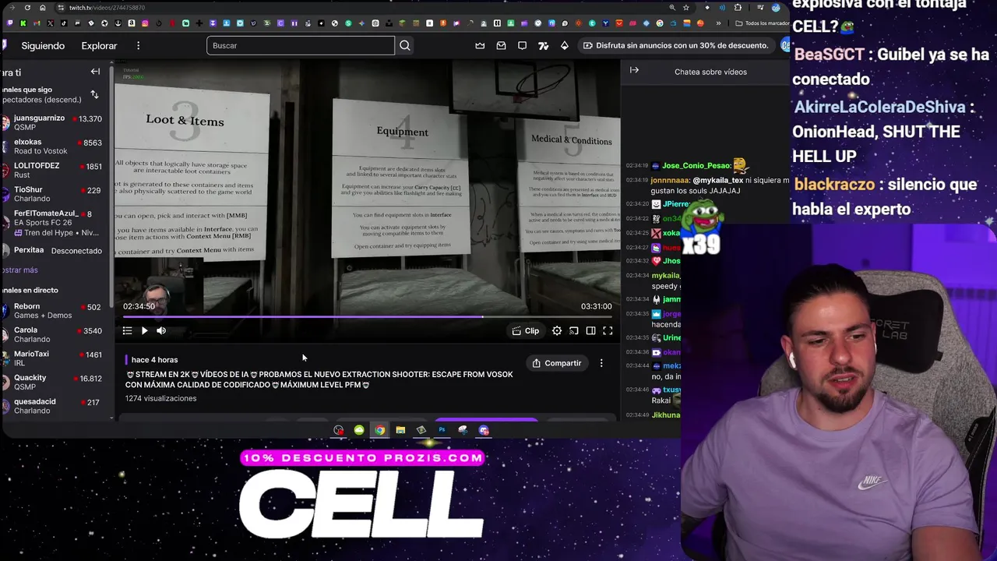Click the twitch.tv address bar URL
The width and height of the screenshot is (997, 561).
click(107, 8)
